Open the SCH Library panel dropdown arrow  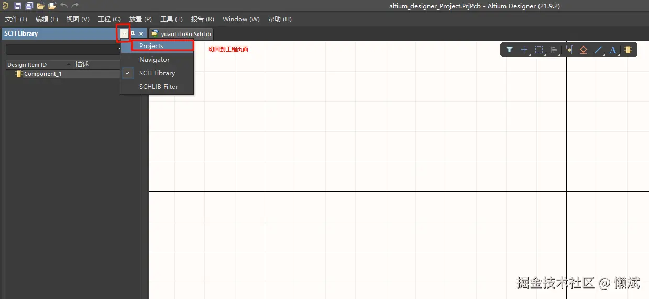(124, 33)
